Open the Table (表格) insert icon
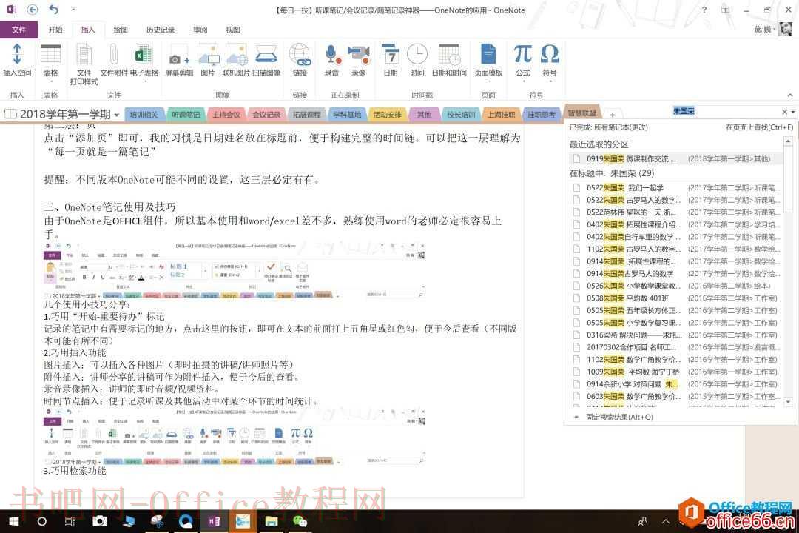 [50, 54]
